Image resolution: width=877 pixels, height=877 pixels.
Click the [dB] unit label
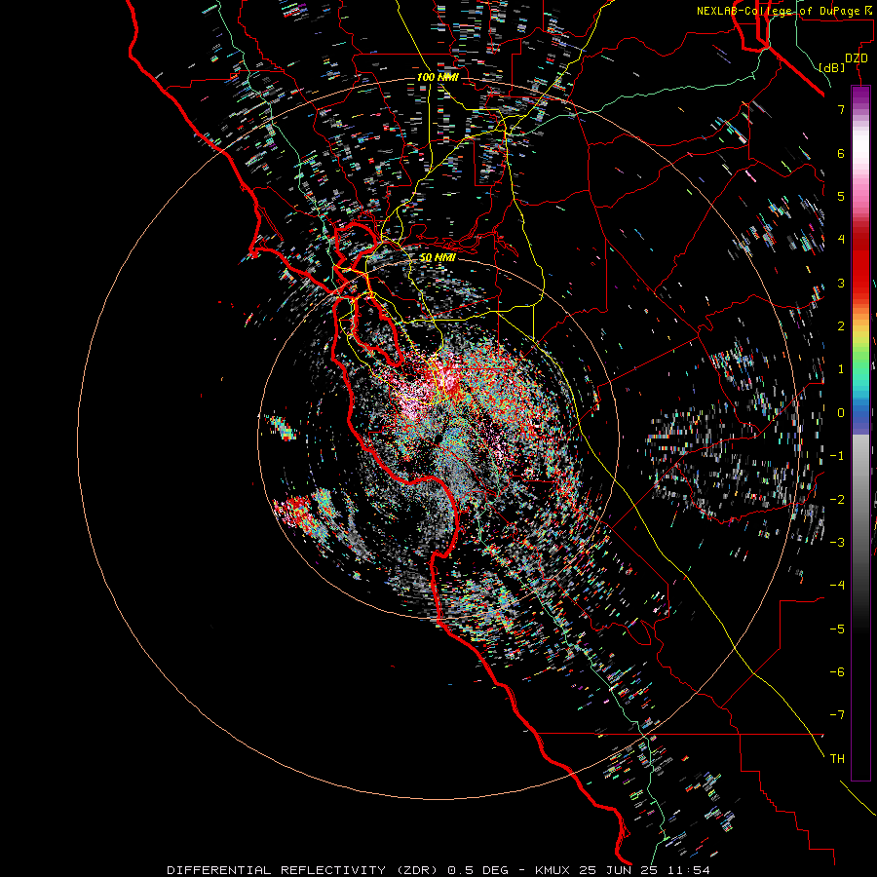point(832,67)
